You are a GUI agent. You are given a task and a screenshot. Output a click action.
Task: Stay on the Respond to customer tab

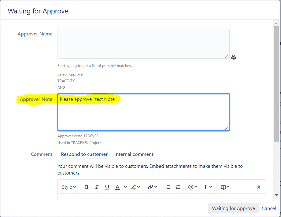84,154
